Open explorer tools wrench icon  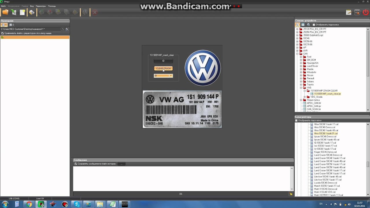[67, 29]
